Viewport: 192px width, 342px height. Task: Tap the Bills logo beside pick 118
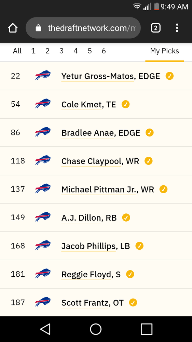[43, 160]
